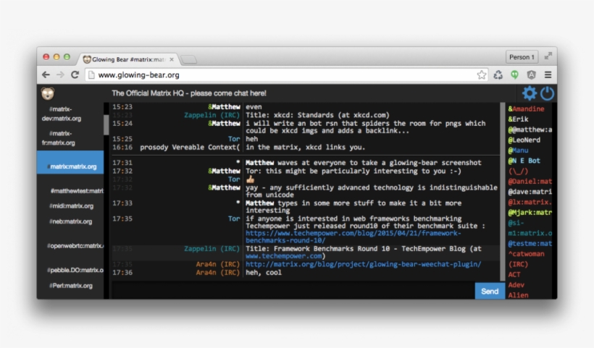Click the Glowing Bear logo icon
This screenshot has height=348, width=594.
point(48,93)
